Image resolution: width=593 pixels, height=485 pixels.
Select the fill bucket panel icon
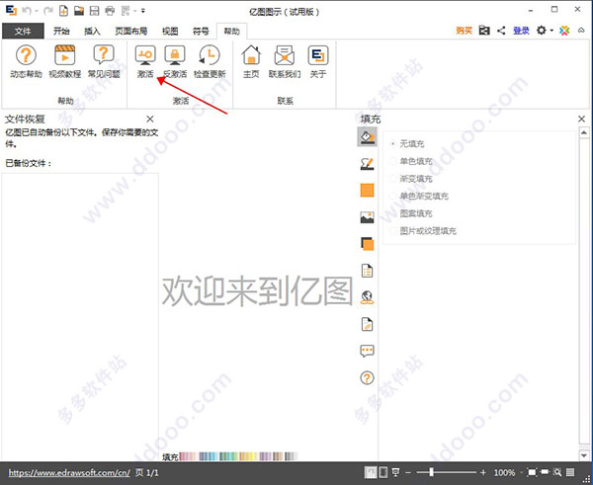(367, 137)
